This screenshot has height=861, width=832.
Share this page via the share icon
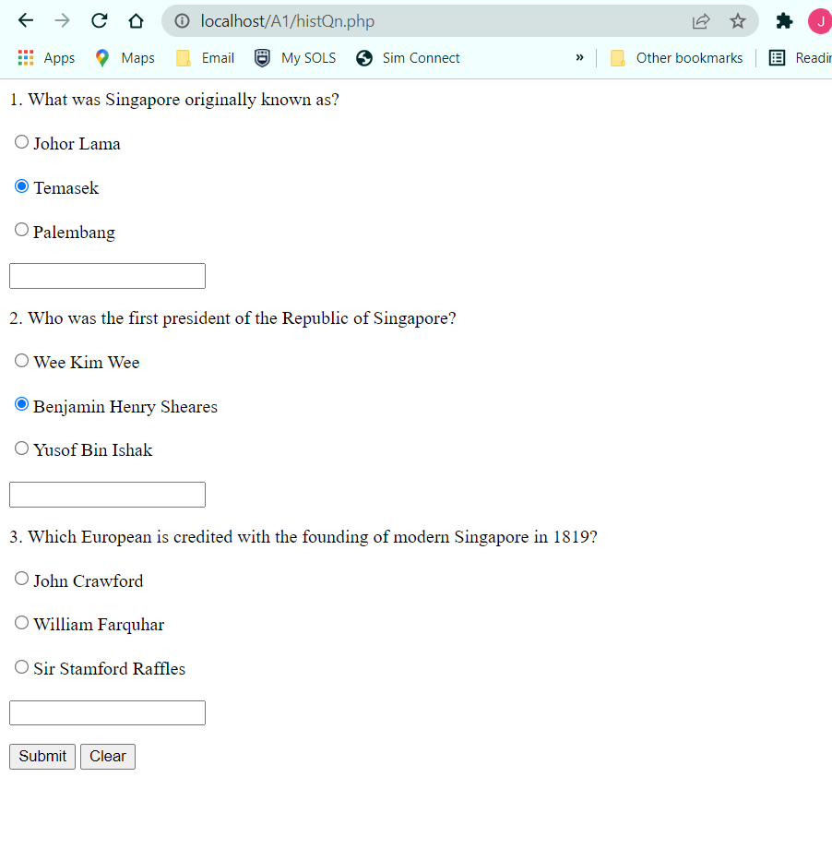(x=701, y=21)
